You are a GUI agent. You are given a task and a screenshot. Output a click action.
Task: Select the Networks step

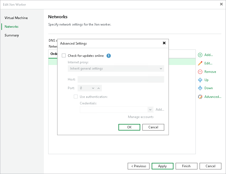(11, 27)
